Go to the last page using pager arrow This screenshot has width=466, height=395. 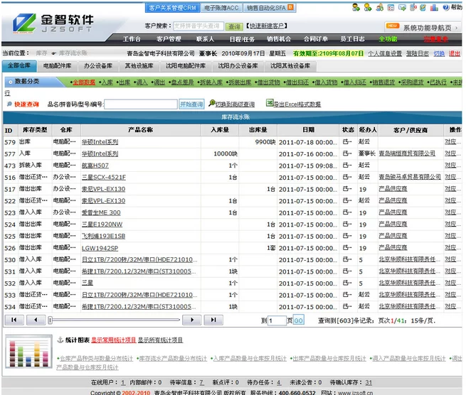point(213,320)
